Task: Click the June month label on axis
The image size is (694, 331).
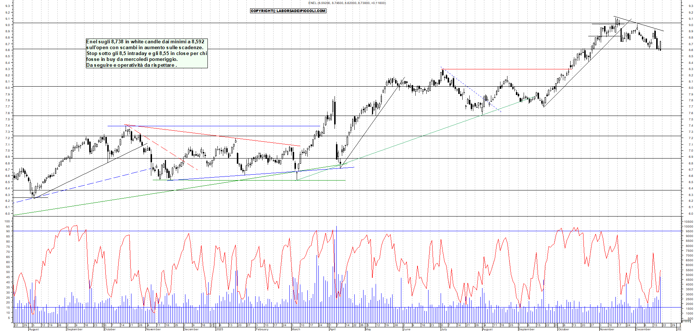Action: click(406, 329)
